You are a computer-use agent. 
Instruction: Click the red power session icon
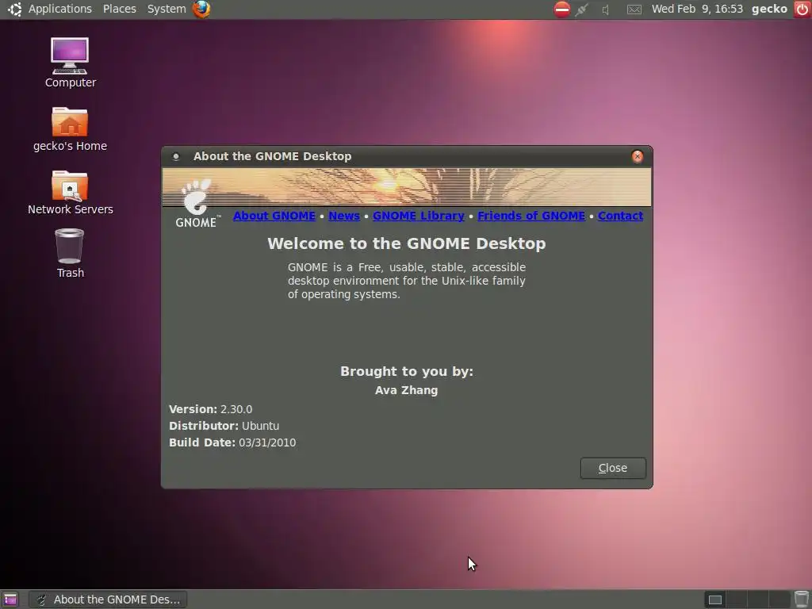802,9
